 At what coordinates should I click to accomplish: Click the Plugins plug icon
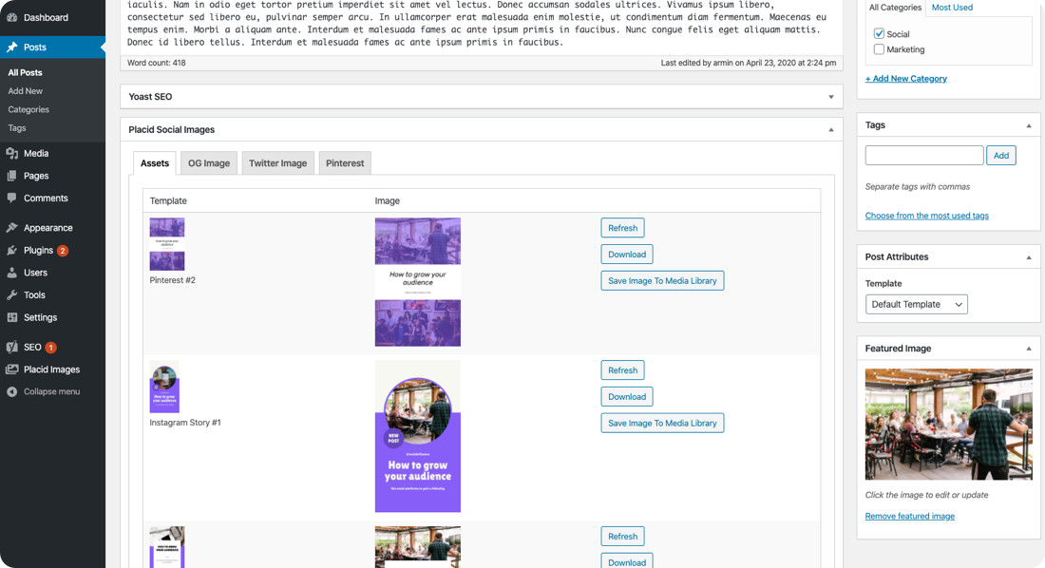tap(12, 250)
